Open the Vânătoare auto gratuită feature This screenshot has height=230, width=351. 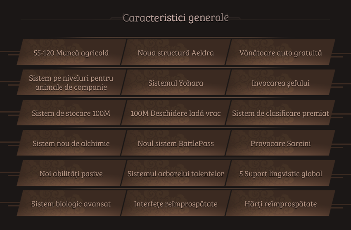pos(280,52)
